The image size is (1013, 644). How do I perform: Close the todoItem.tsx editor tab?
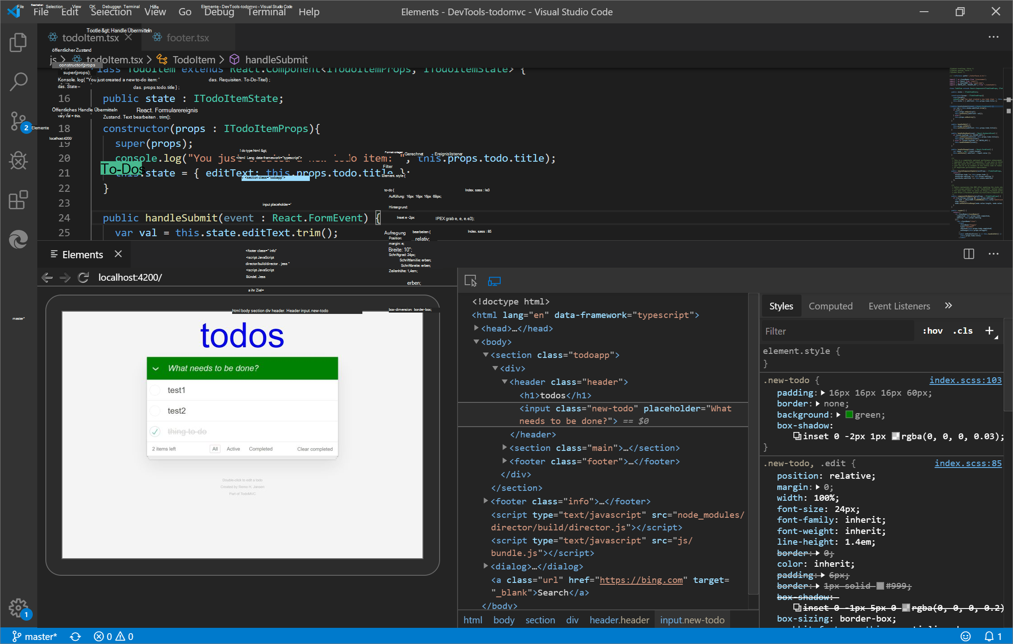tap(128, 37)
